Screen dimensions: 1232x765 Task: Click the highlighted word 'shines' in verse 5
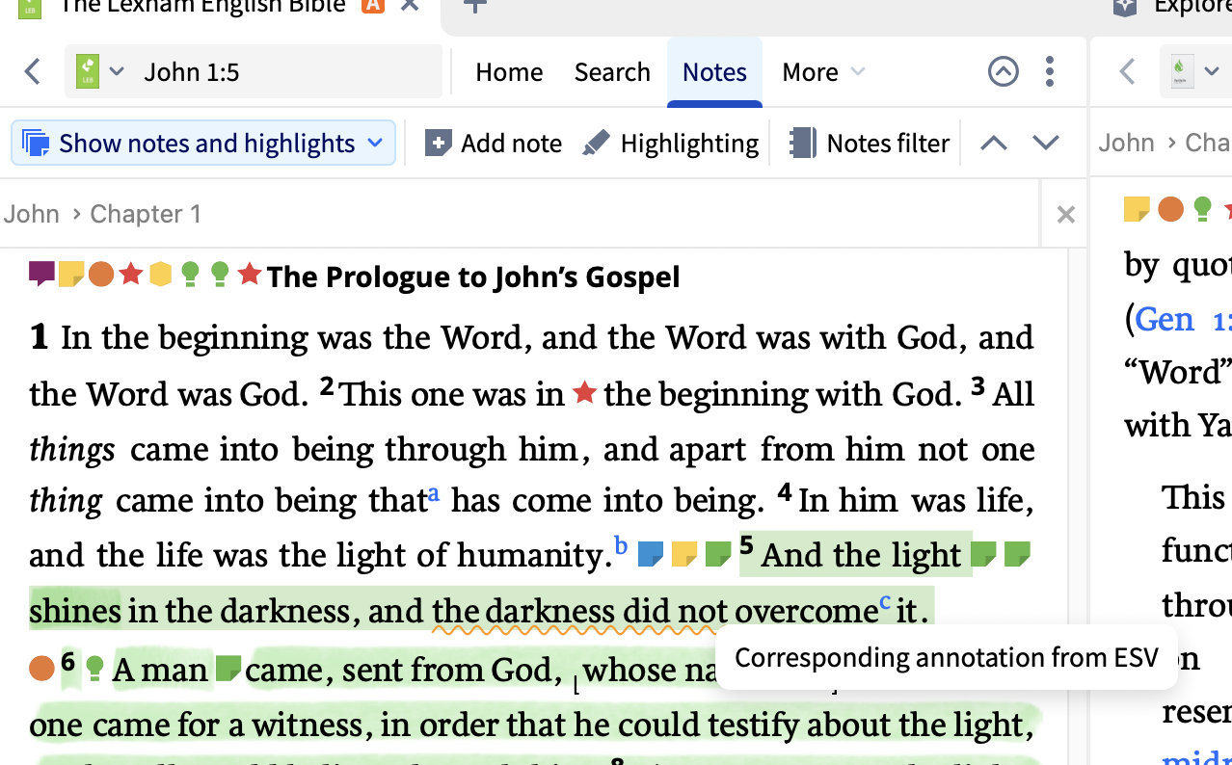[x=75, y=611]
